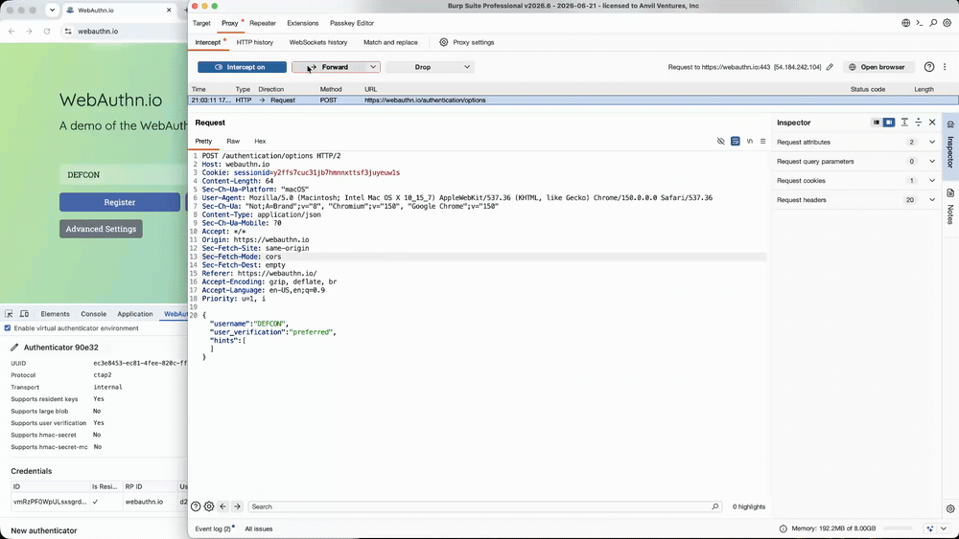Open the Event log in status bar

click(x=212, y=528)
